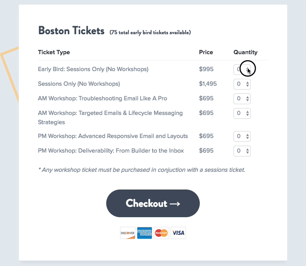Click the American Express card icon
The height and width of the screenshot is (266, 306).
pyautogui.click(x=145, y=233)
